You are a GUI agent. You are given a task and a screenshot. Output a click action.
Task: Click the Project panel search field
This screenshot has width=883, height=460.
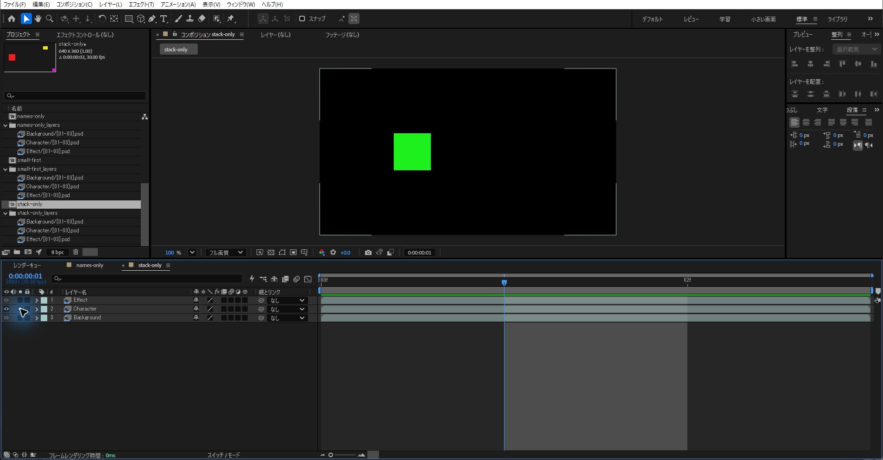[x=75, y=96]
